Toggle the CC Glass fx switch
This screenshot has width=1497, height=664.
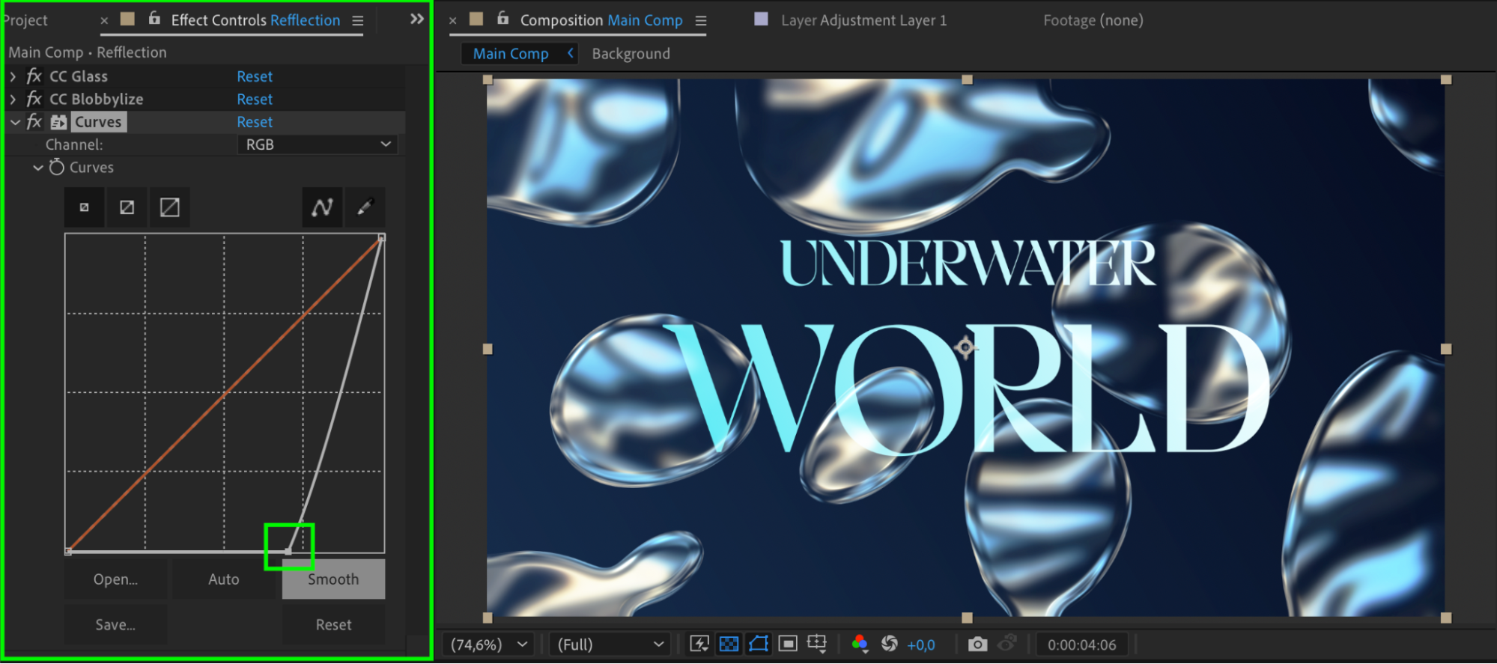pos(34,76)
